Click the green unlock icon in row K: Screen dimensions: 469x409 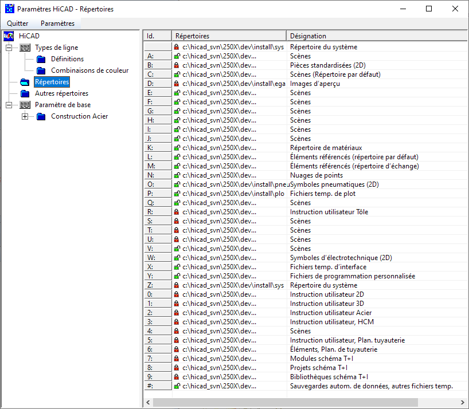[177, 148]
